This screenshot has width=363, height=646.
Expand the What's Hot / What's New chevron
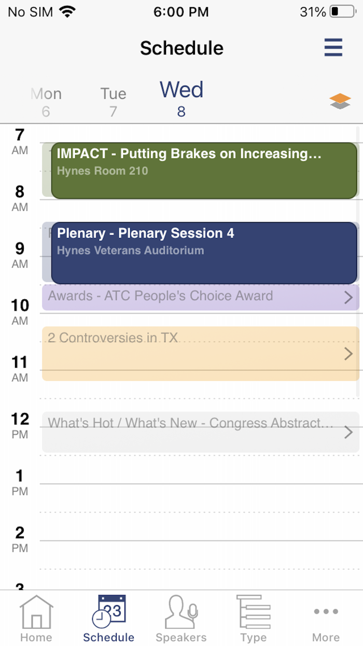[348, 432]
